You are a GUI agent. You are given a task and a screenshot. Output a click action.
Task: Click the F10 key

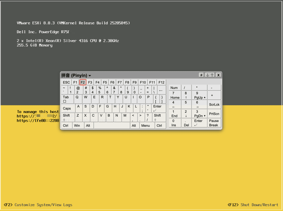pos(143,82)
